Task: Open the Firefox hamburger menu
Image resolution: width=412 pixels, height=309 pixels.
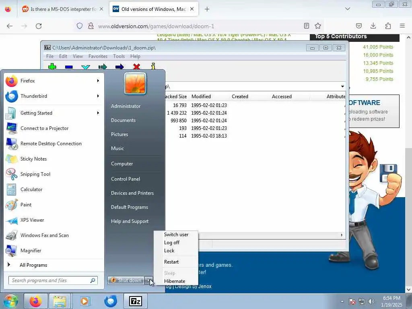Action: click(x=402, y=26)
